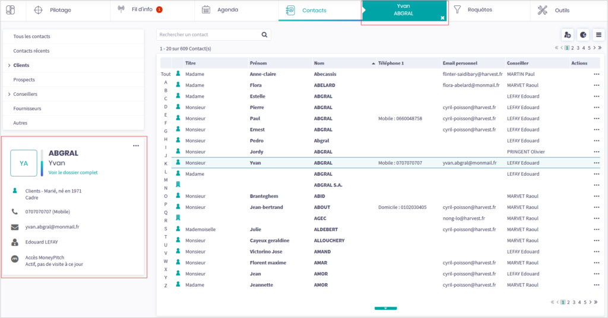This screenshot has height=318, width=608.
Task: Close the Yvan ABGRAL tab
Action: [442, 18]
